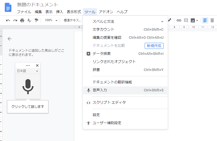
Task: Toggle left text alignment
Action: [x=205, y=20]
